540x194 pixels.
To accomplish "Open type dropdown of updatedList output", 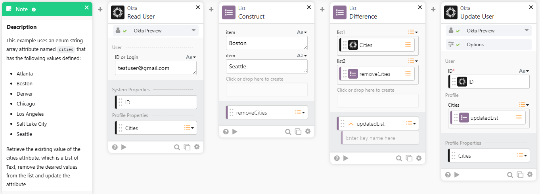I will pyautogui.click(x=412, y=124).
